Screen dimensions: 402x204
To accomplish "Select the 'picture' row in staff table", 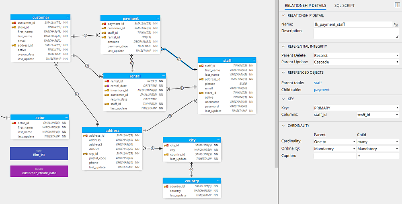I will tap(227, 84).
